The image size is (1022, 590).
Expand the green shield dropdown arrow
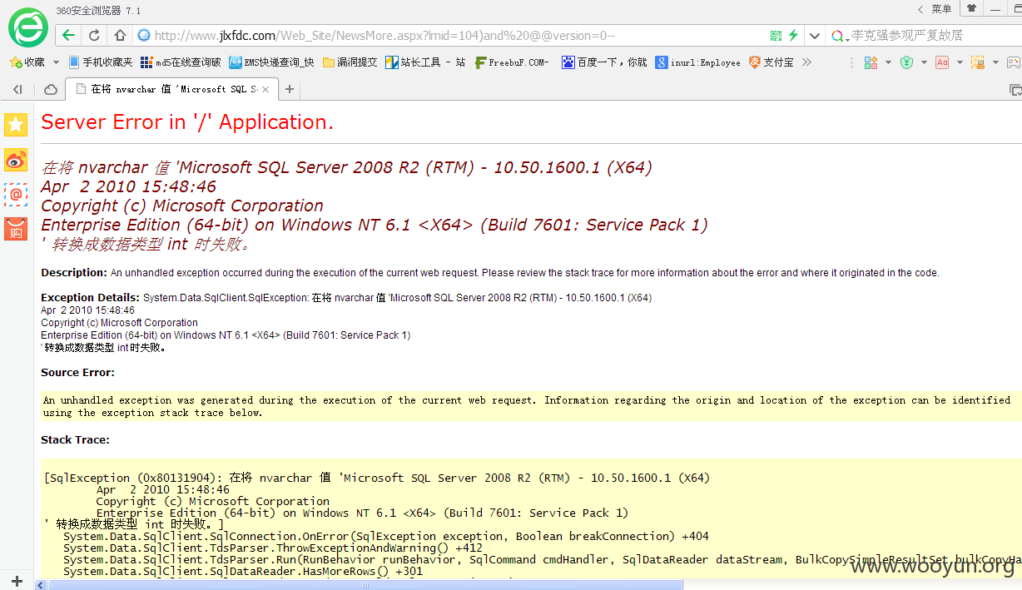pyautogui.click(x=924, y=62)
